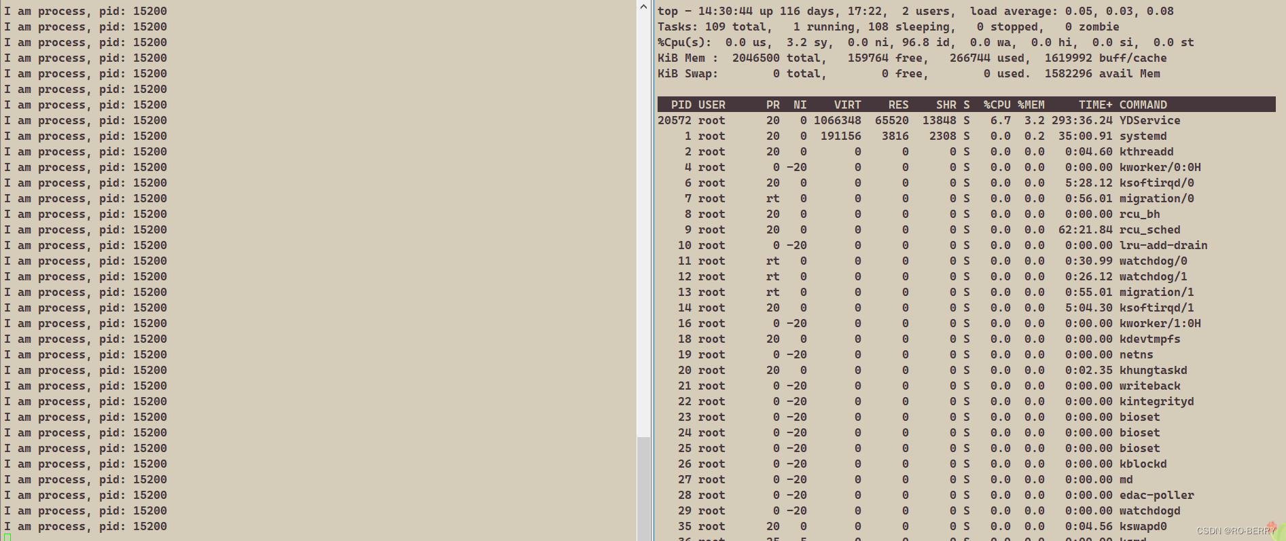This screenshot has width=1286, height=541.
Task: Click the TIME+ column header
Action: (x=1095, y=105)
